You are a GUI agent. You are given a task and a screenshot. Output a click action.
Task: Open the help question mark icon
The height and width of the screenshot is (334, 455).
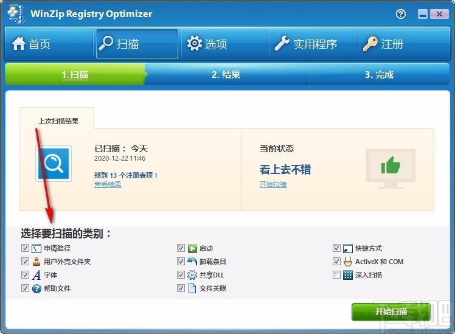coord(401,14)
